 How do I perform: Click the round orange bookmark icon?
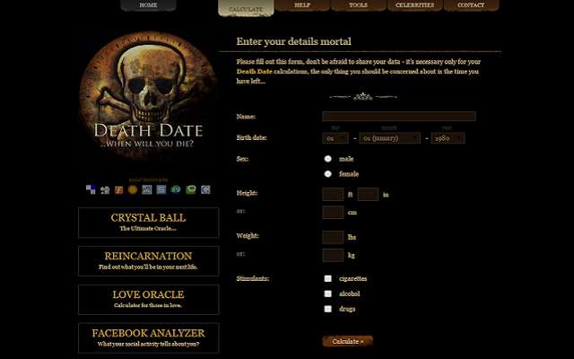134,189
